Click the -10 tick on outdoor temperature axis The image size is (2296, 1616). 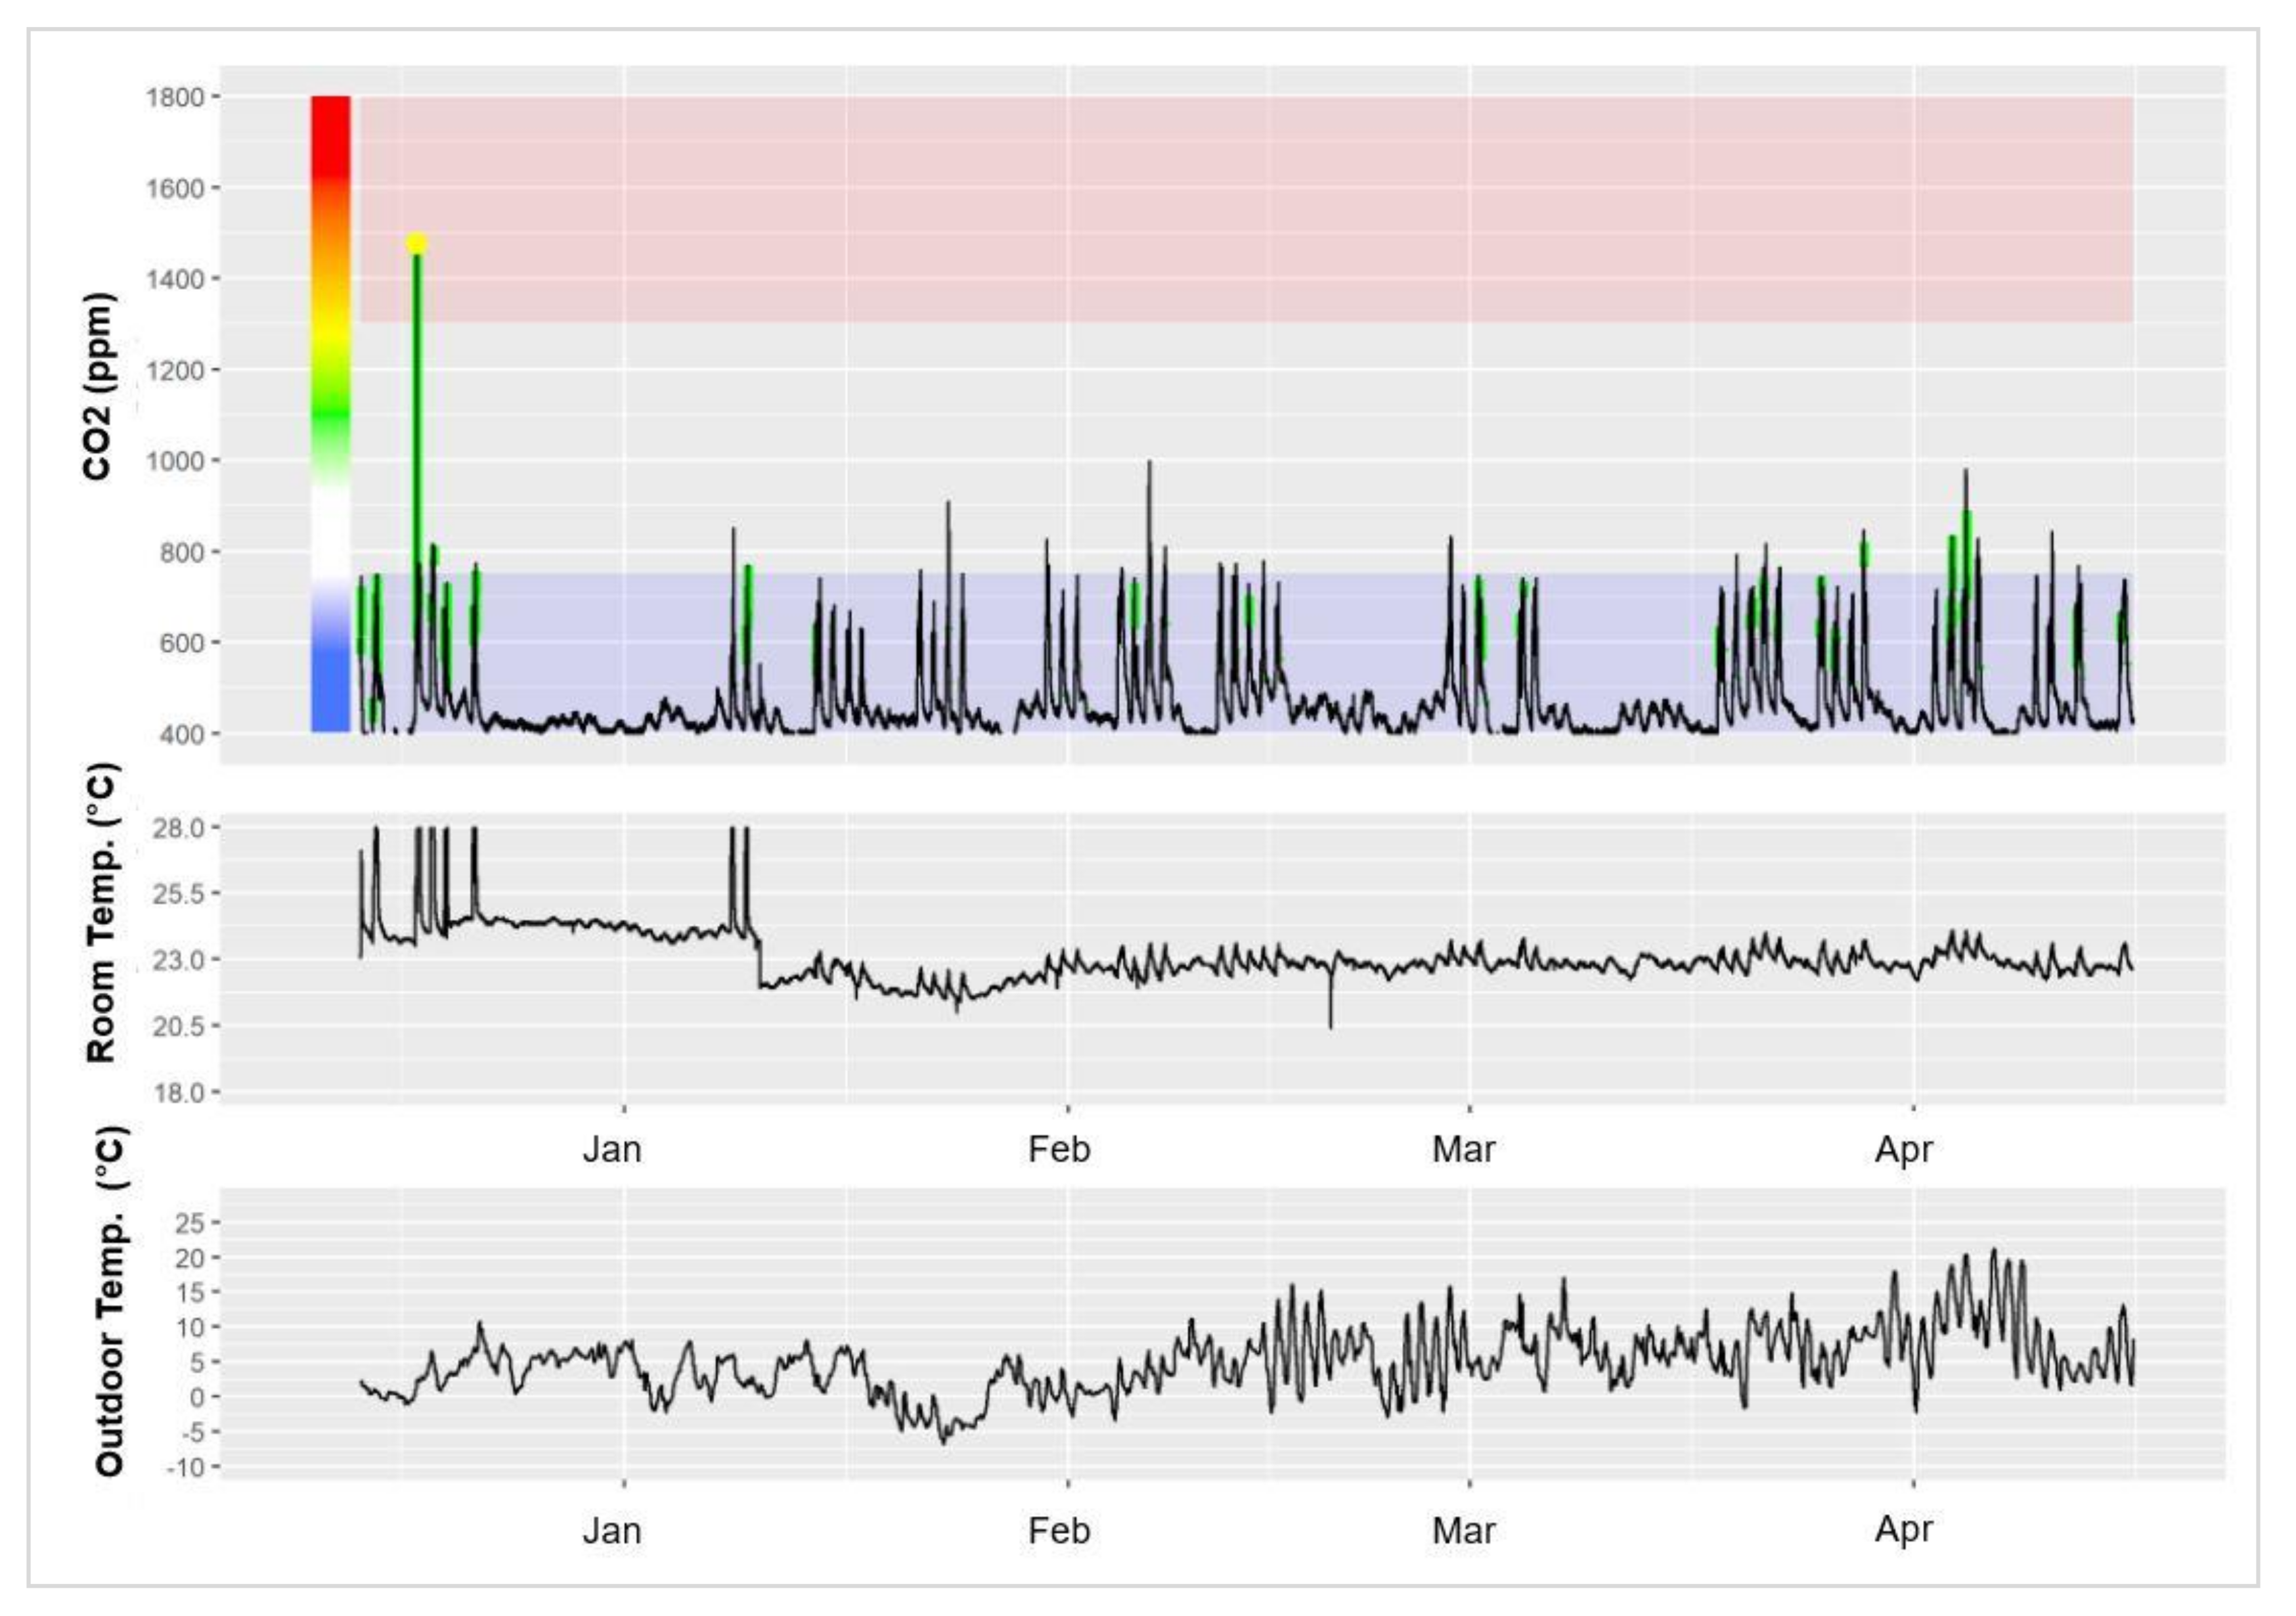[186, 1467]
